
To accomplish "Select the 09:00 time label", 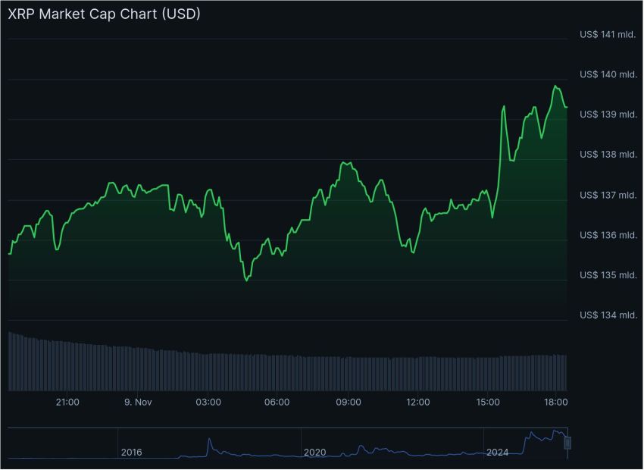I will 349,403.
